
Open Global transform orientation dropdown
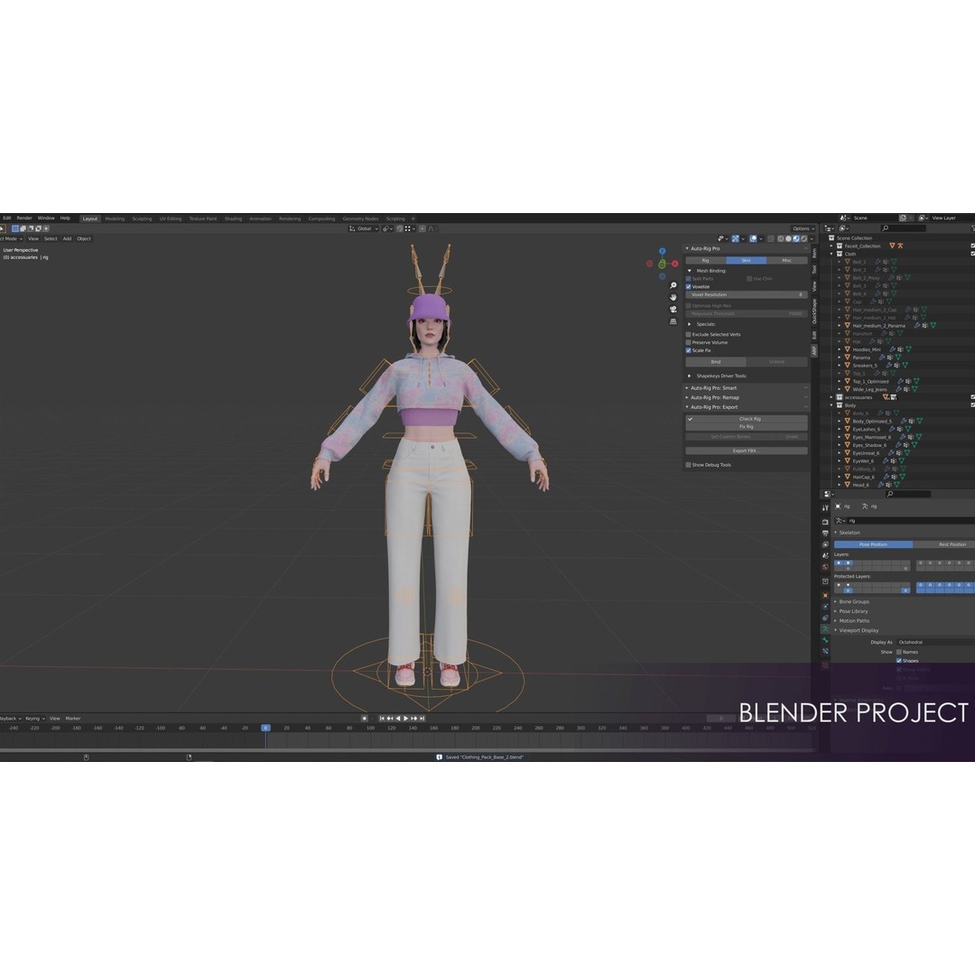(x=363, y=228)
